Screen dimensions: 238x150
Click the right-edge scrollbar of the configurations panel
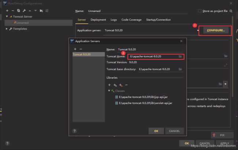pyautogui.click(x=232, y=56)
